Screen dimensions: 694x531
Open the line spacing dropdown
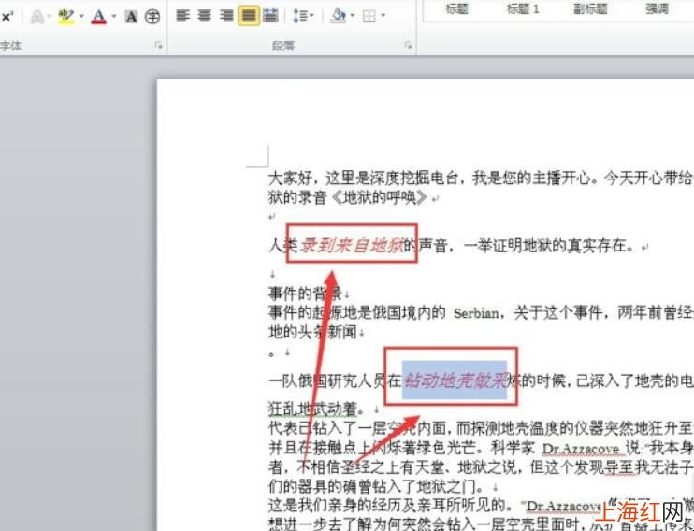[303, 17]
